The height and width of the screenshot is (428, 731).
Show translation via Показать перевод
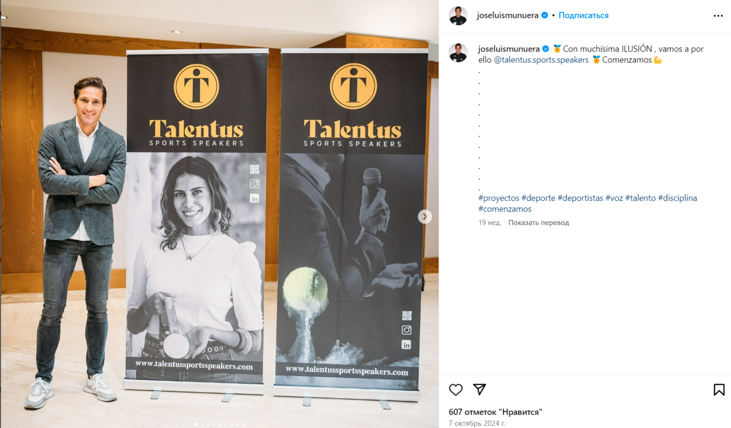point(539,223)
